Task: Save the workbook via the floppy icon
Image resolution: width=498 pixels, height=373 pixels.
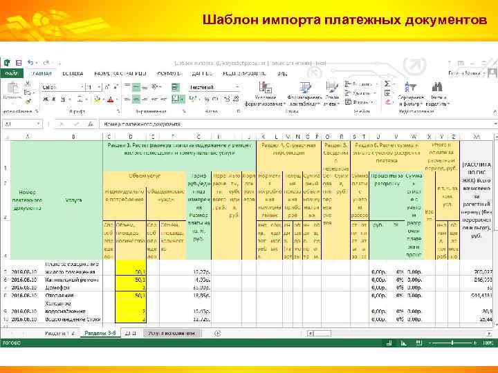Action: coord(19,63)
